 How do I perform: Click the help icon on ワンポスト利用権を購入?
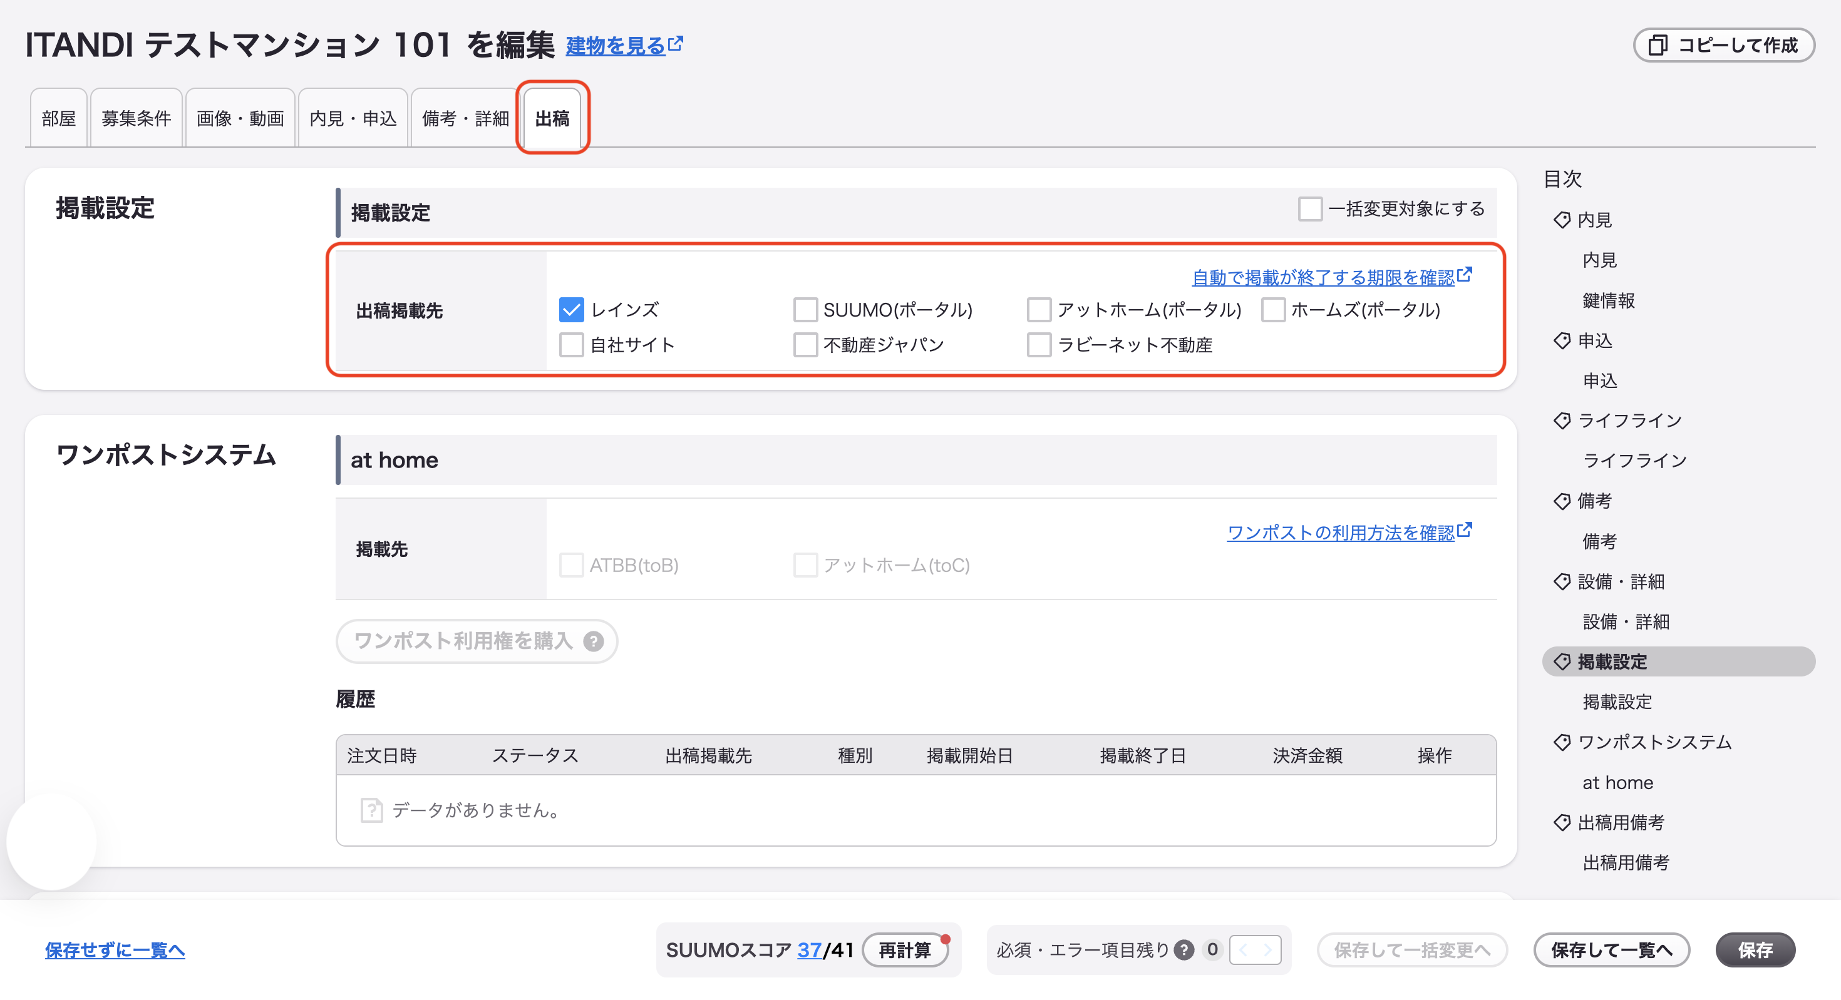point(593,641)
